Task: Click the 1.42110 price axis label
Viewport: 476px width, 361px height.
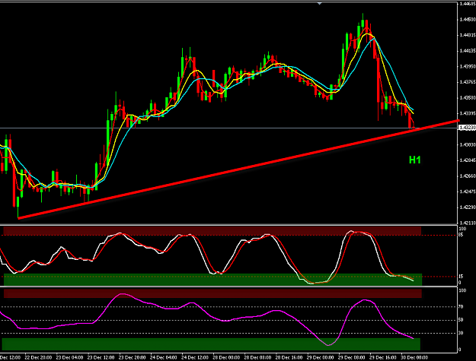Action: (x=468, y=223)
